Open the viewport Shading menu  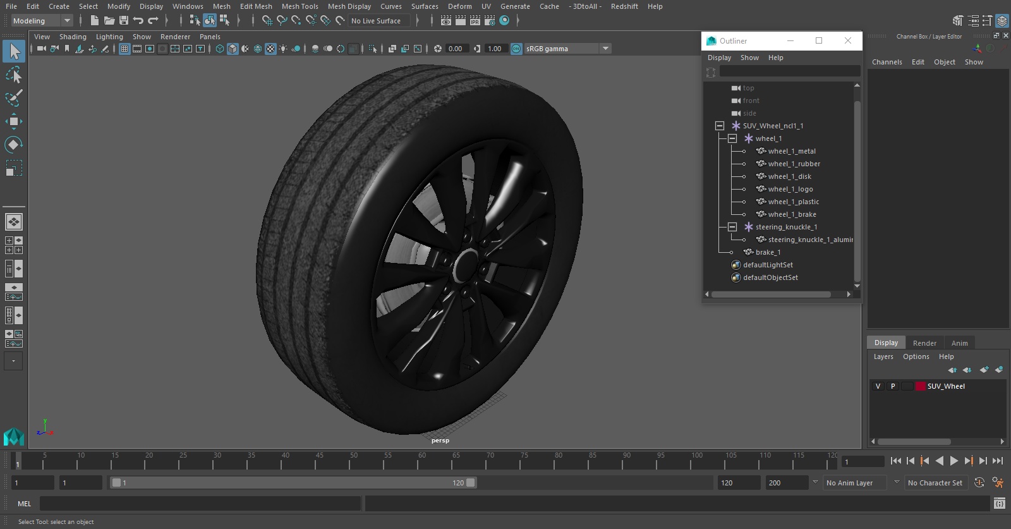click(73, 37)
